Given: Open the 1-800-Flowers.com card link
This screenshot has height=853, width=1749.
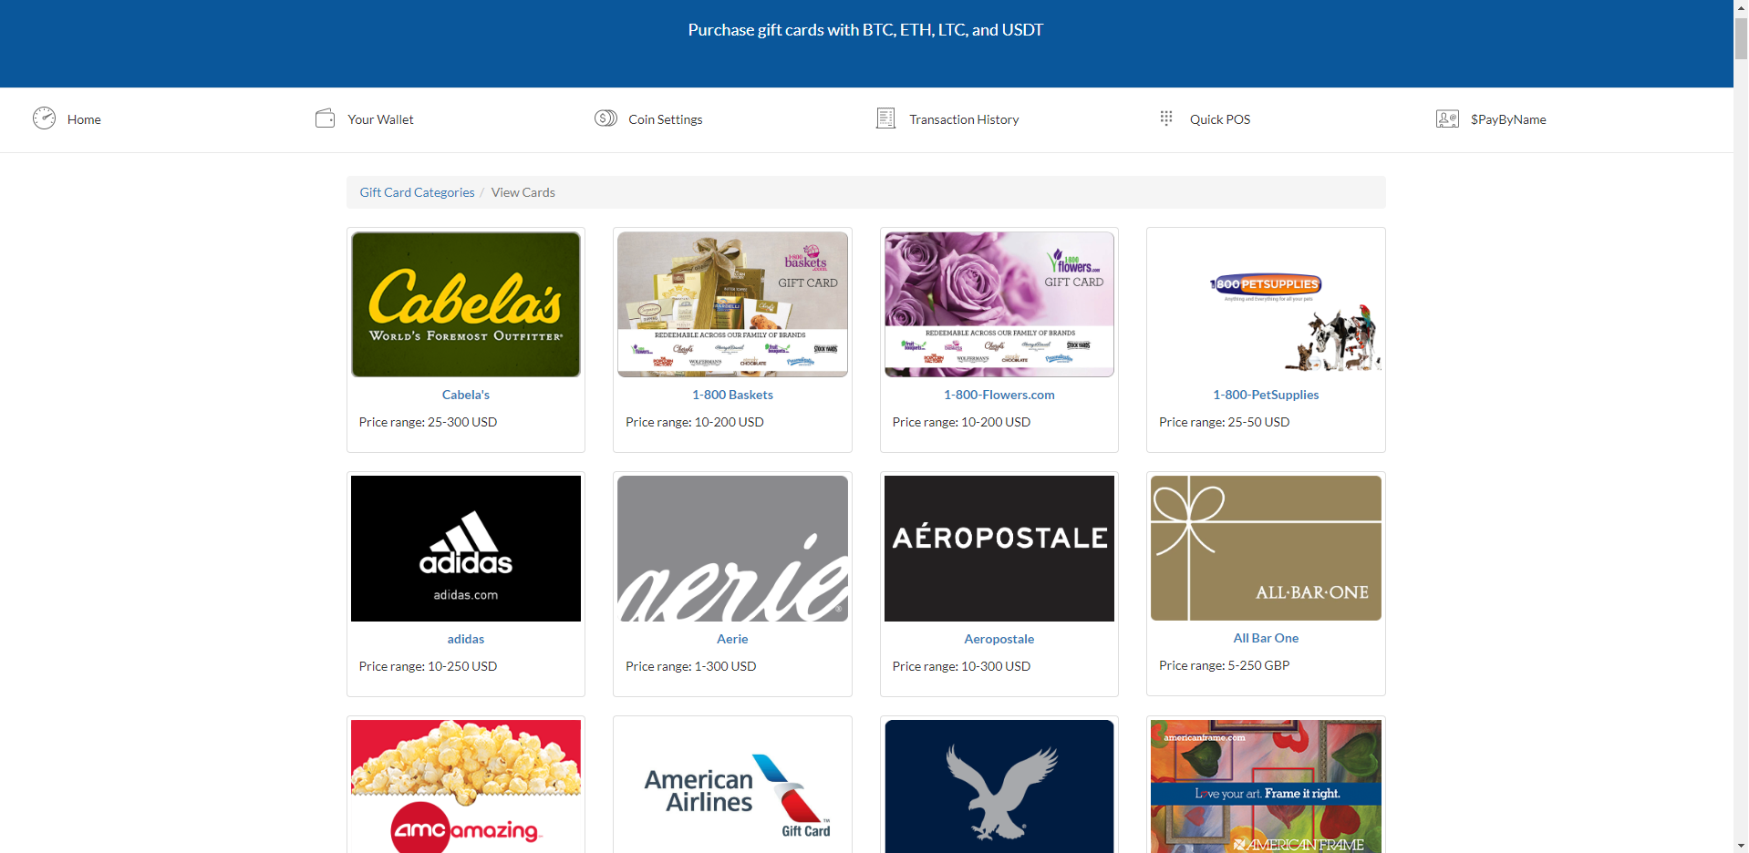Looking at the screenshot, I should point(999,395).
